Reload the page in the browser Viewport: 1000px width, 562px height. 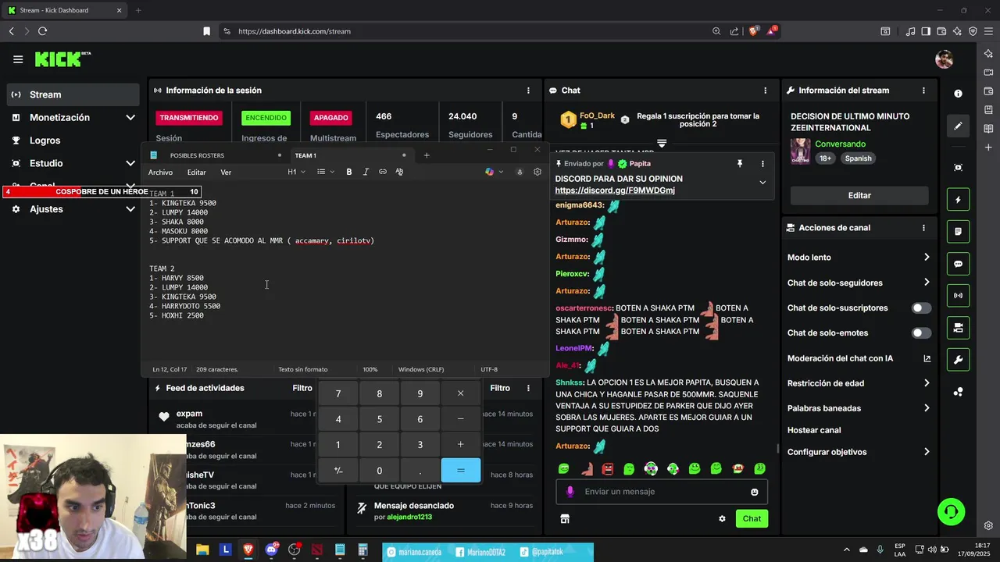(x=42, y=31)
